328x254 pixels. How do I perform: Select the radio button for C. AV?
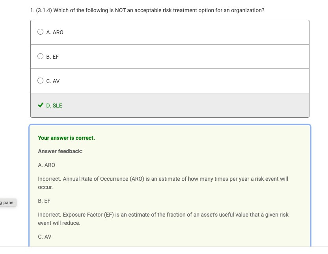tap(41, 81)
